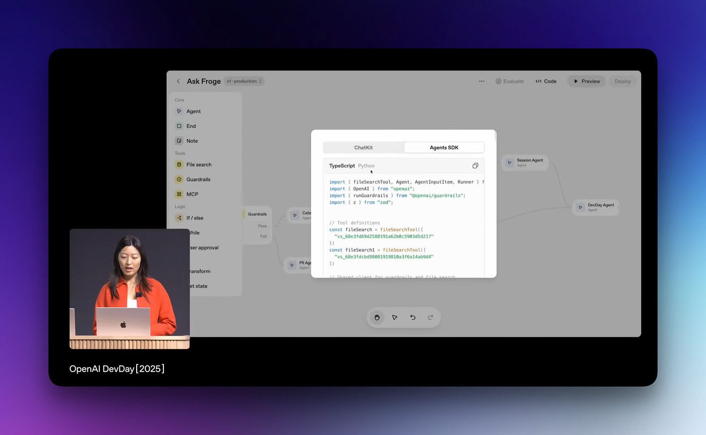Open the Code view button

pyautogui.click(x=546, y=81)
